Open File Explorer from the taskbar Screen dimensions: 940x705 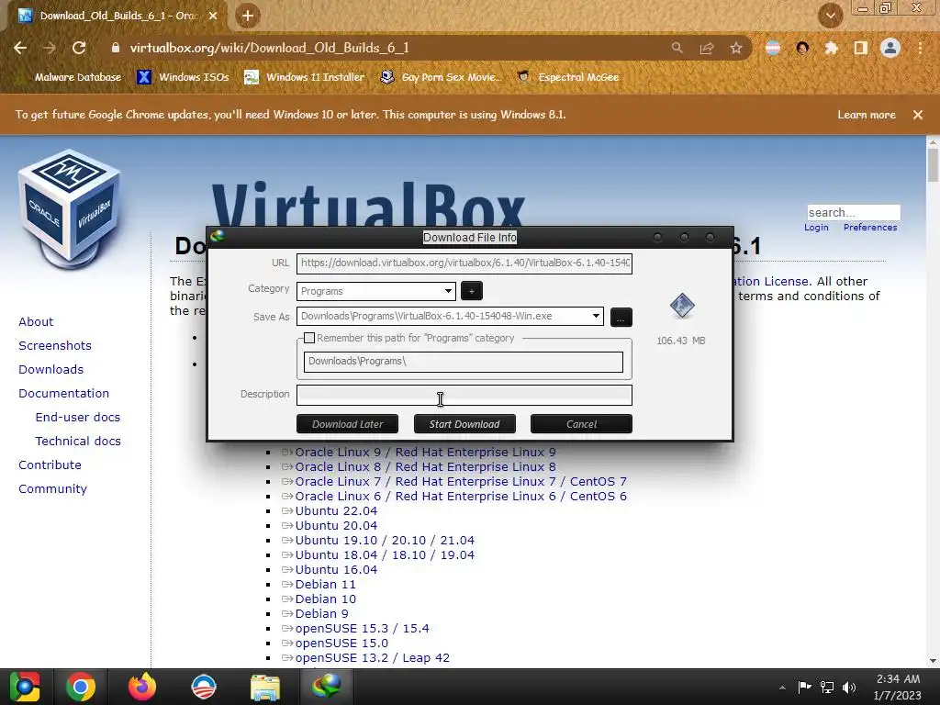click(265, 688)
